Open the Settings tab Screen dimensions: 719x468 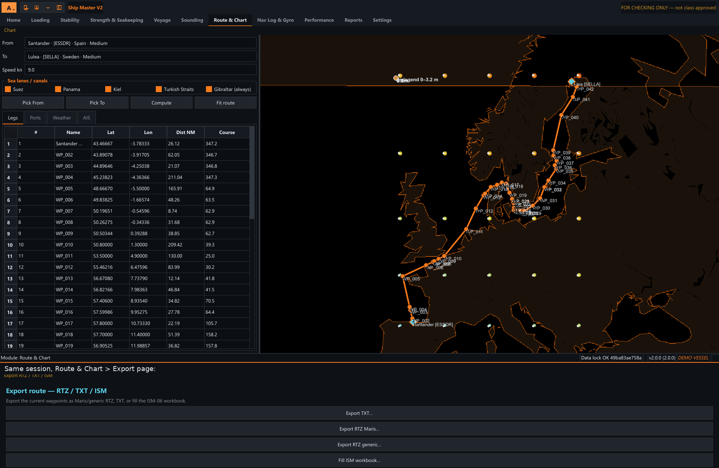point(382,20)
